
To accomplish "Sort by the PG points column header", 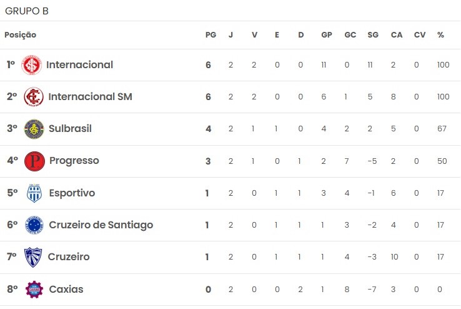I will click(211, 35).
